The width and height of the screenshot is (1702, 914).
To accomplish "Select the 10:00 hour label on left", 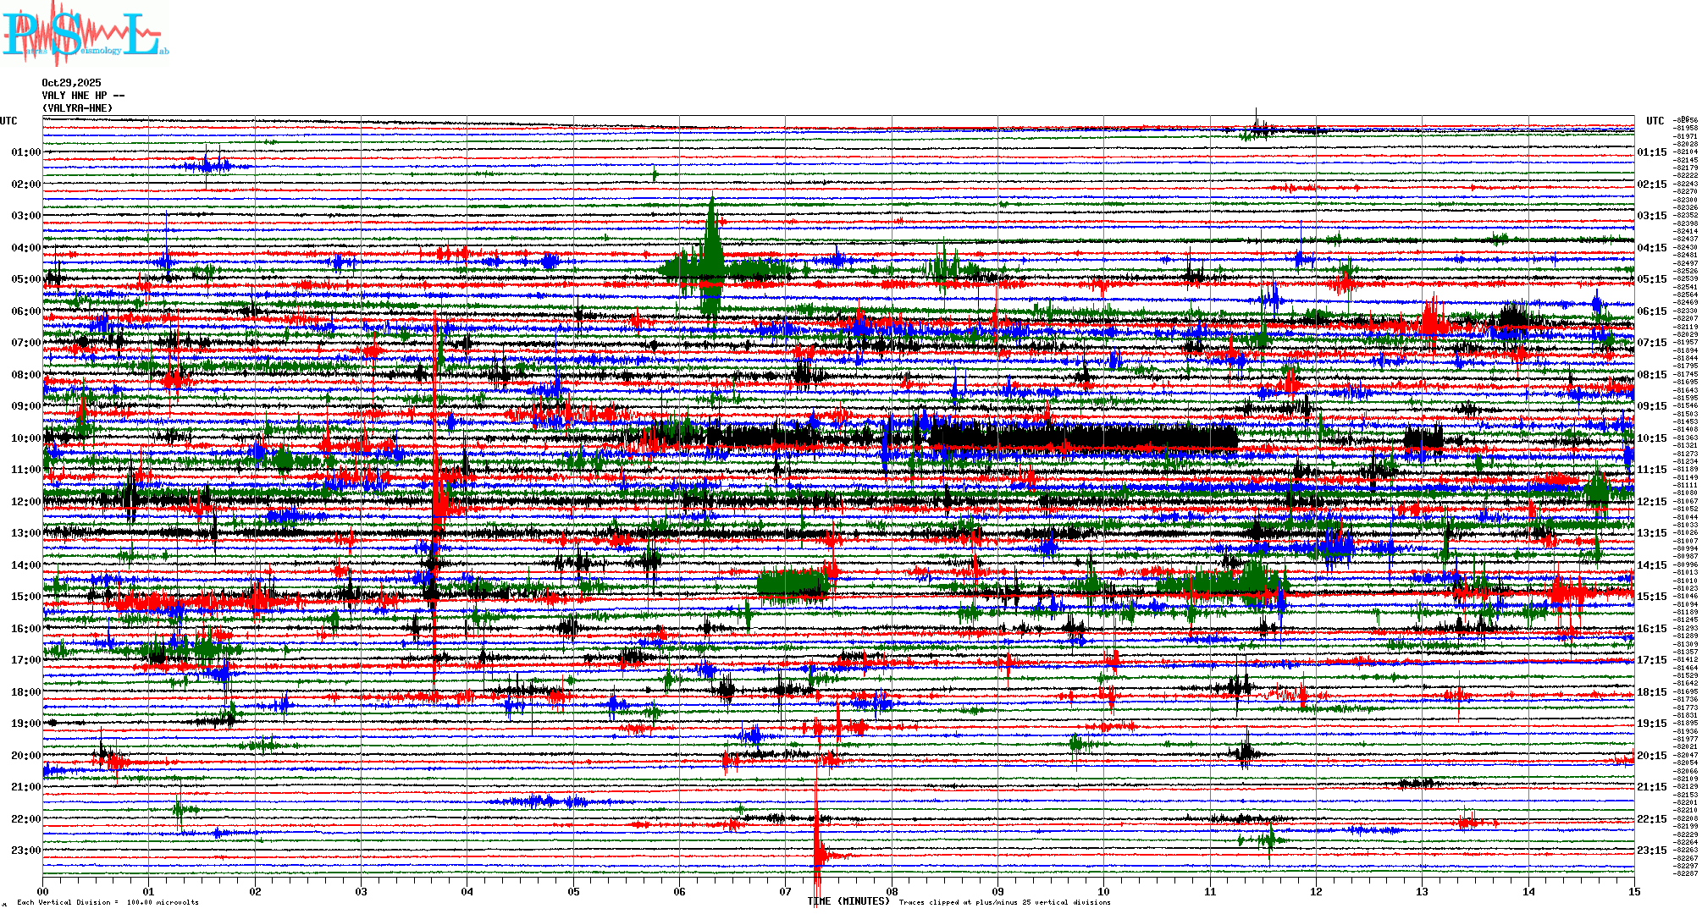I will click(x=25, y=438).
